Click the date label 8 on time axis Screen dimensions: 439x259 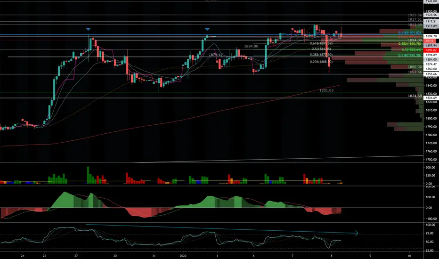pyautogui.click(x=331, y=256)
